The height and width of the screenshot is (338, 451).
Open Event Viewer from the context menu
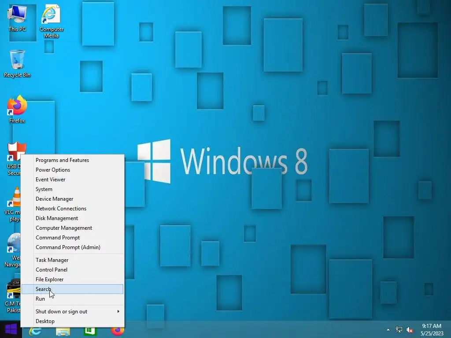(x=73, y=180)
